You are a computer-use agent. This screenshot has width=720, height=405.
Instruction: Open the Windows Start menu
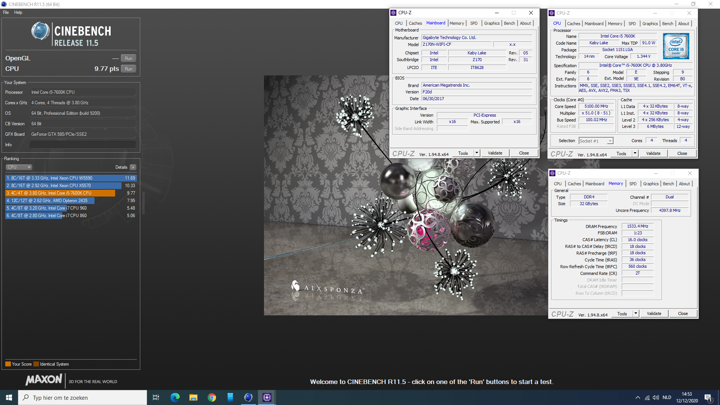[9, 397]
